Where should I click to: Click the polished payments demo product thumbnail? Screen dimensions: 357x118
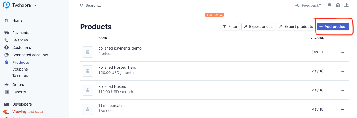(87, 52)
